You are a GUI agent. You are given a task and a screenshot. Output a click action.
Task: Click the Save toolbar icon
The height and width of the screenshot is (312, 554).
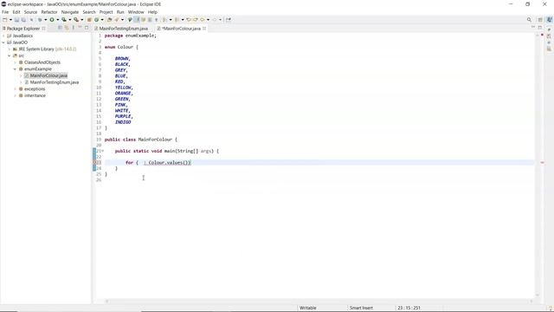point(16,20)
